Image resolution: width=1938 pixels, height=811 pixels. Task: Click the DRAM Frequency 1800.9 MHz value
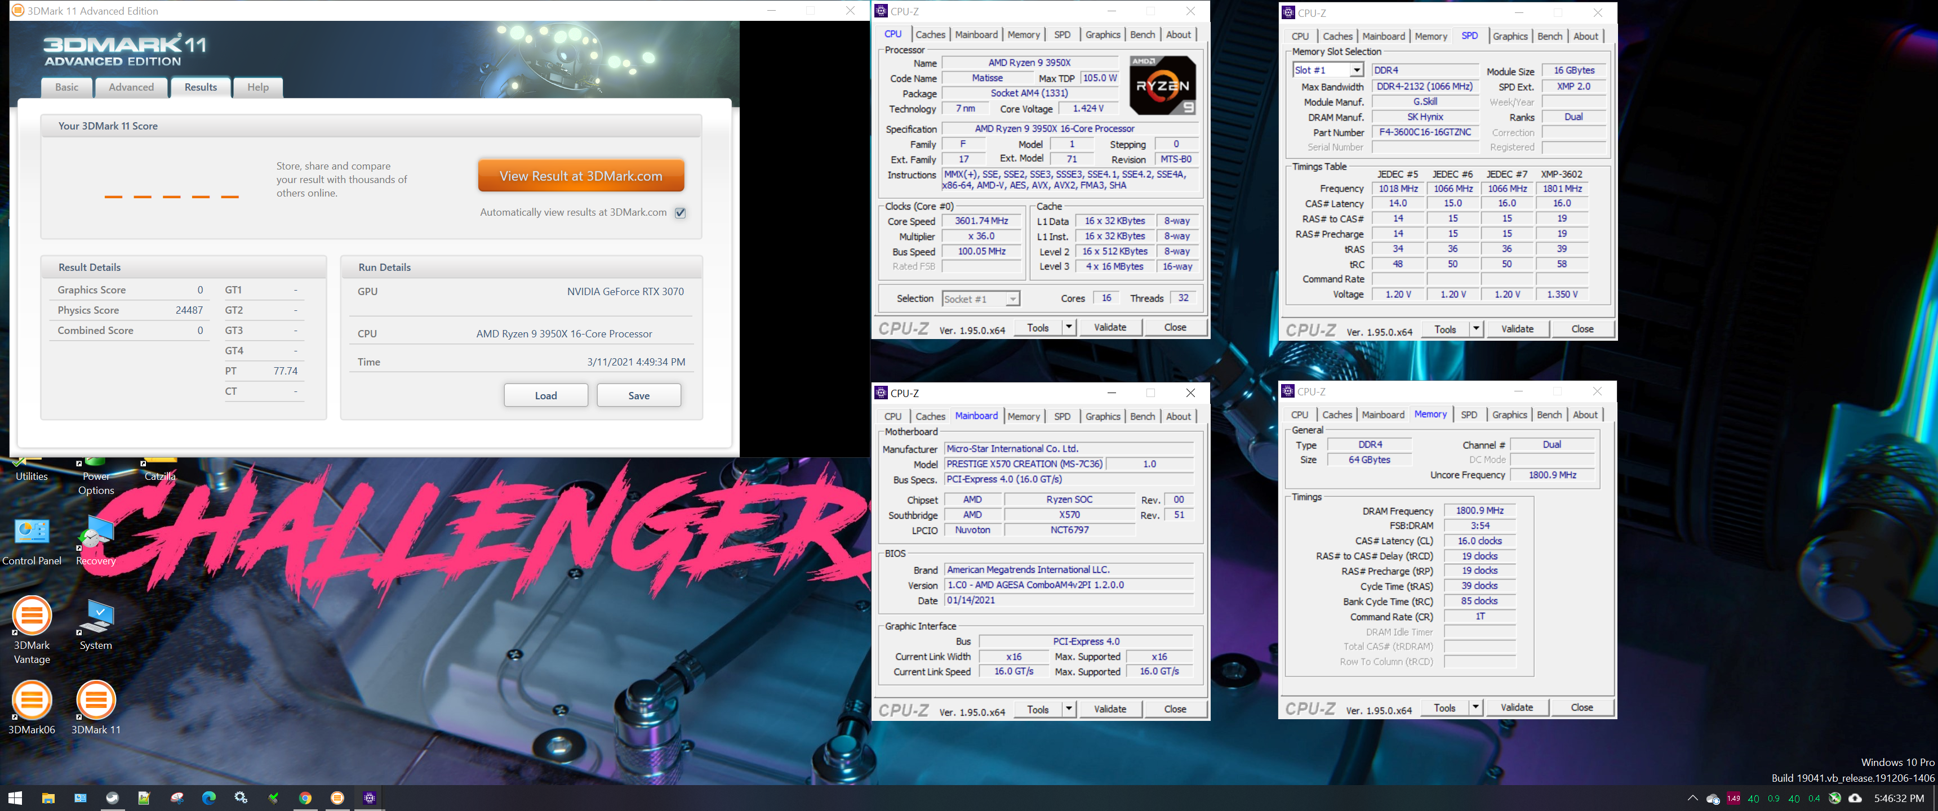coord(1479,510)
